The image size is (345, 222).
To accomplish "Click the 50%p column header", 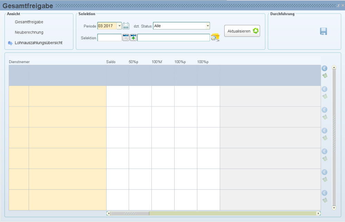I will coord(133,62).
